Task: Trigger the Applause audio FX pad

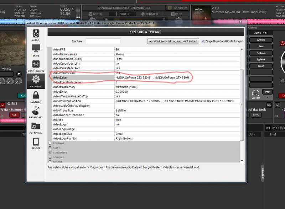Action: (x=261, y=59)
